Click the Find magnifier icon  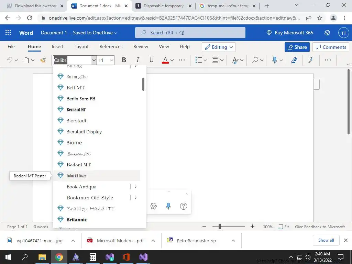(255, 60)
